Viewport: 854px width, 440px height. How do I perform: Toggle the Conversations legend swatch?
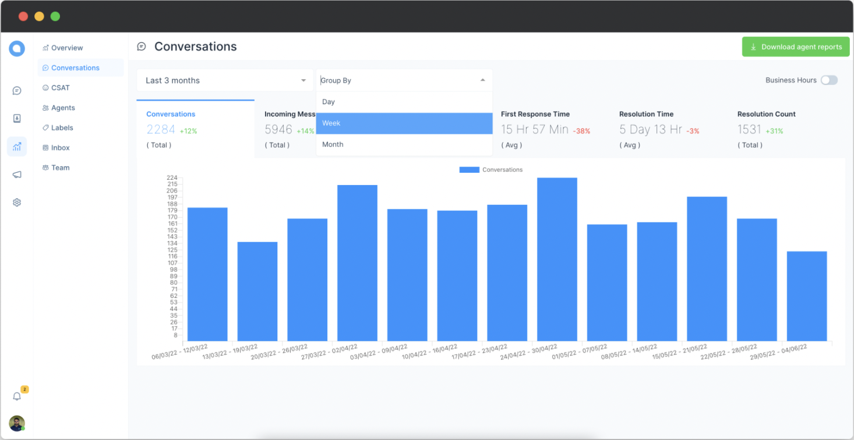(469, 170)
